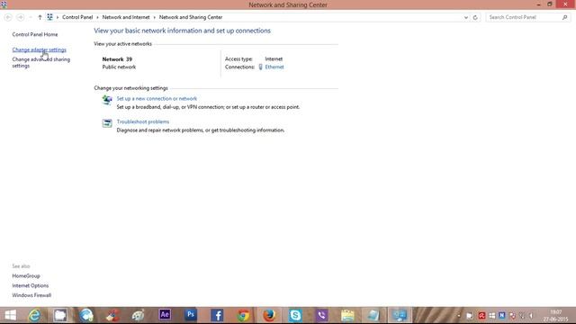Show hidden tray icons arrow
The image size is (576, 324).
click(x=458, y=316)
